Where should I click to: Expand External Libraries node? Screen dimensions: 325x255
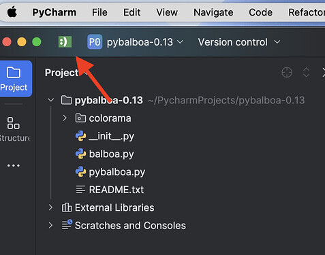pyautogui.click(x=50, y=207)
